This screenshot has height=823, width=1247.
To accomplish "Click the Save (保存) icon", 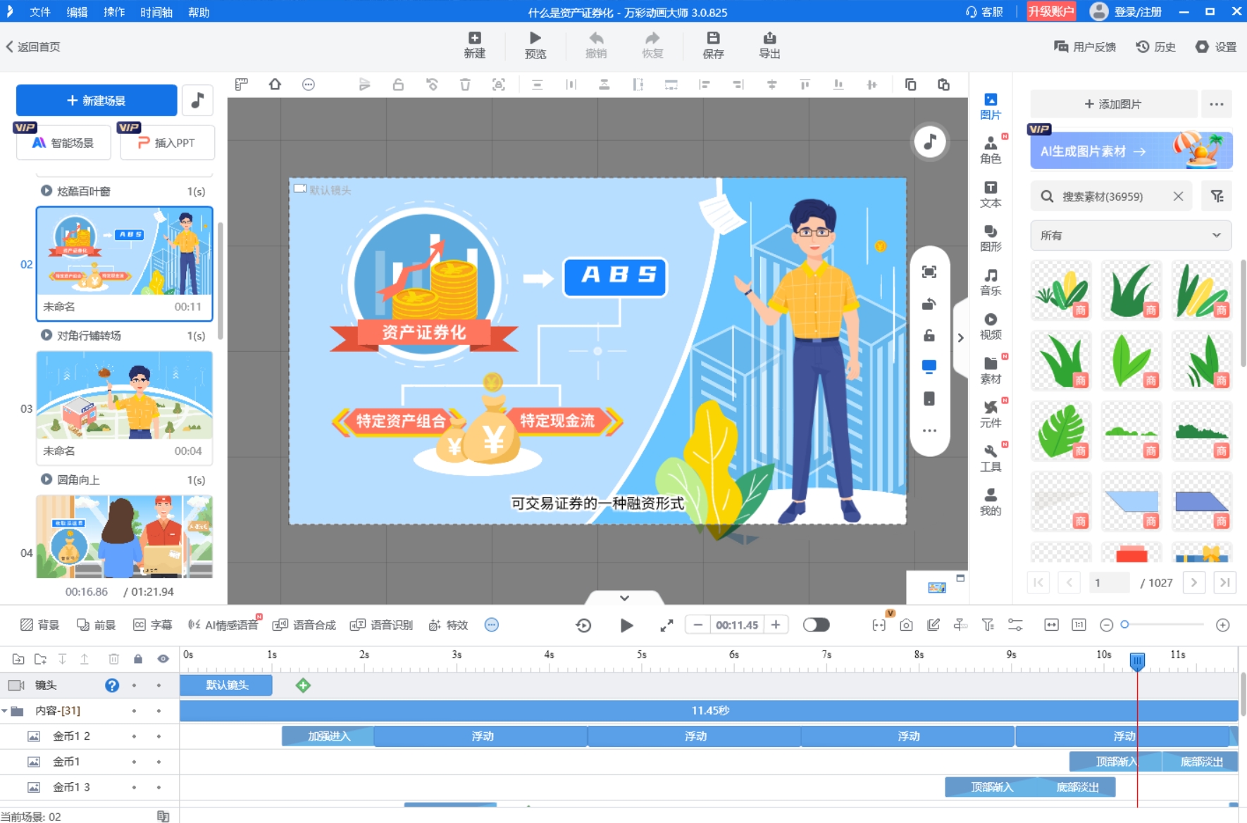I will 713,45.
